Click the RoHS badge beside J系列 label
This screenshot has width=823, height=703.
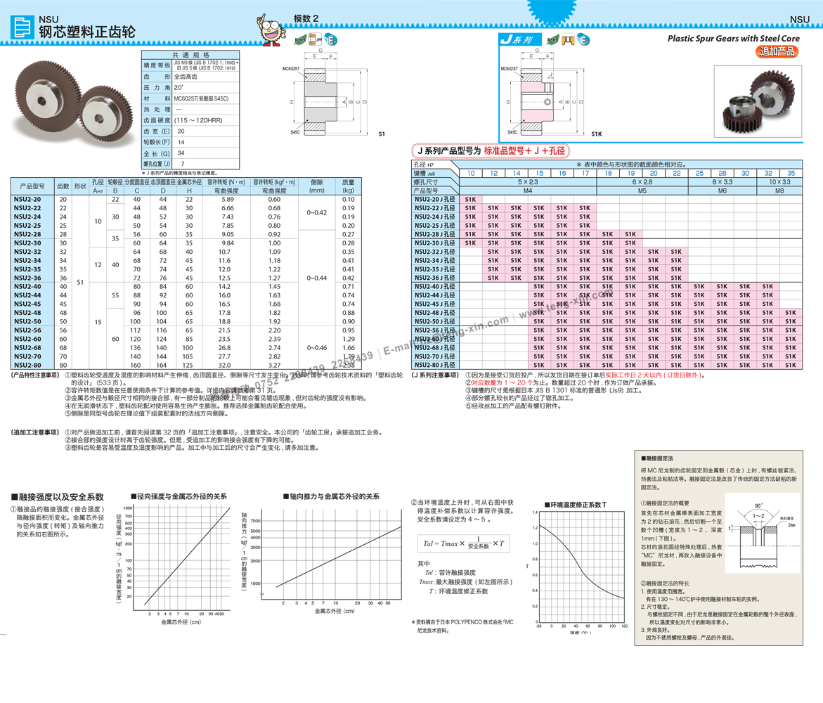coord(554,41)
